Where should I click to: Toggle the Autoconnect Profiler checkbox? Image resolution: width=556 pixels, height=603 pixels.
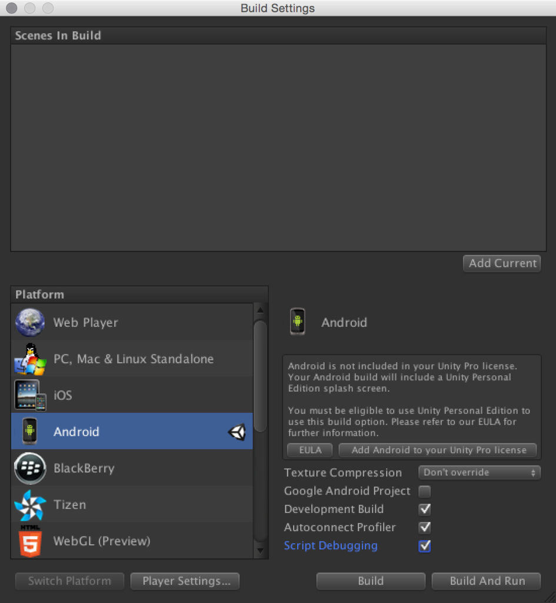(425, 527)
